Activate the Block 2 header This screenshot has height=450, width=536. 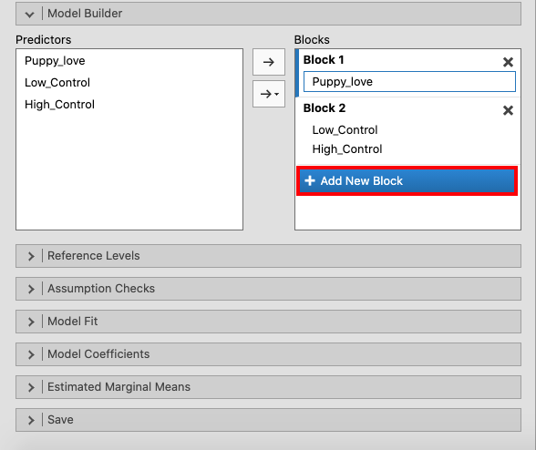pos(325,108)
